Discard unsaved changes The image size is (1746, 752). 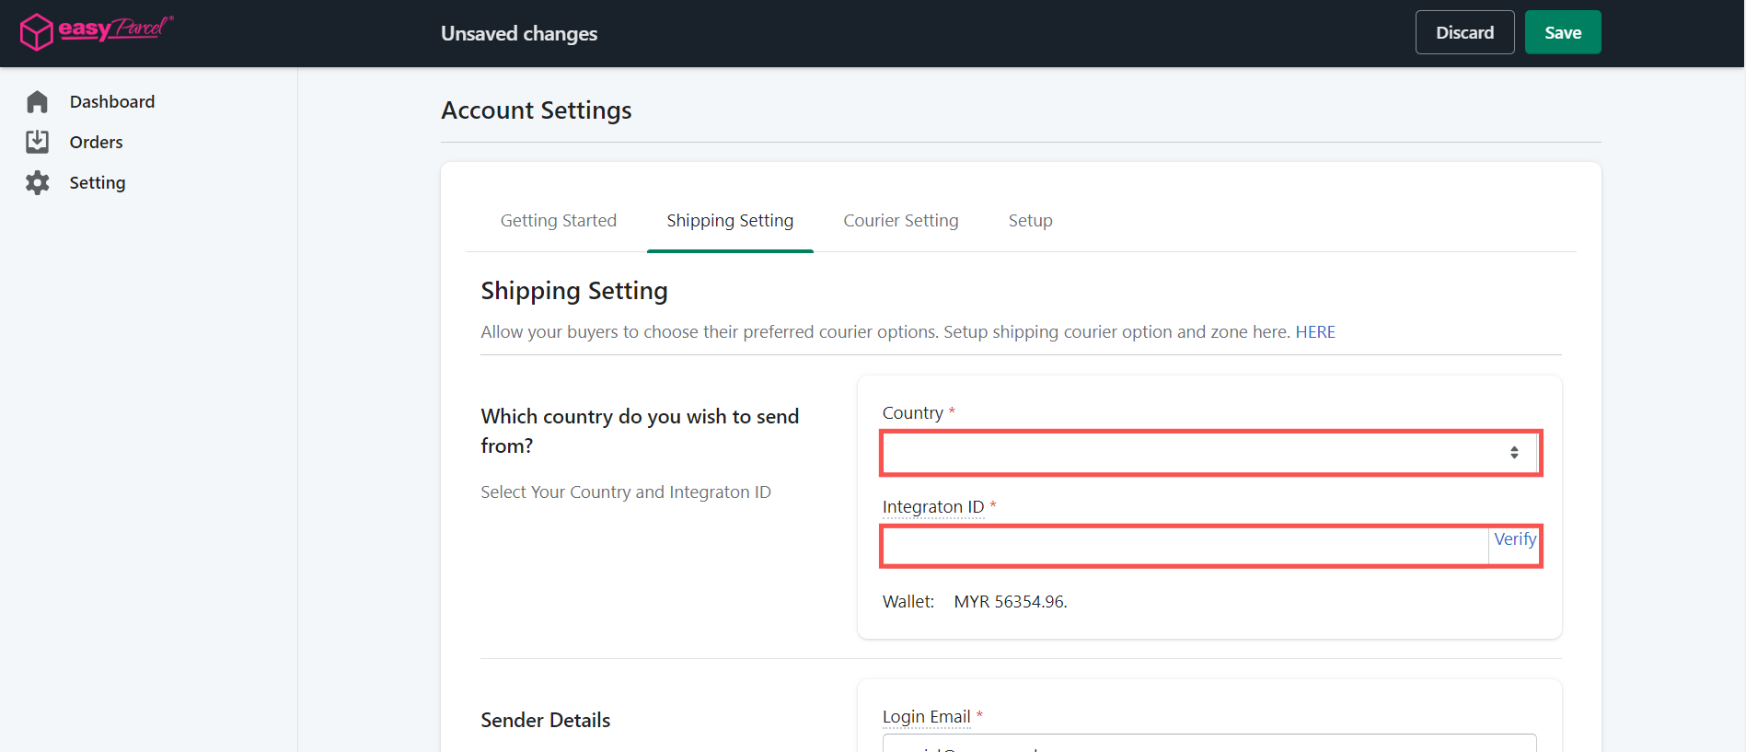1464,32
